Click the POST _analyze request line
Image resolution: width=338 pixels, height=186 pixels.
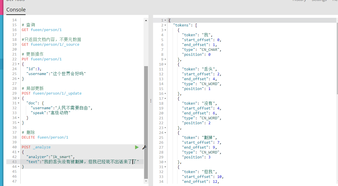pos(36,147)
